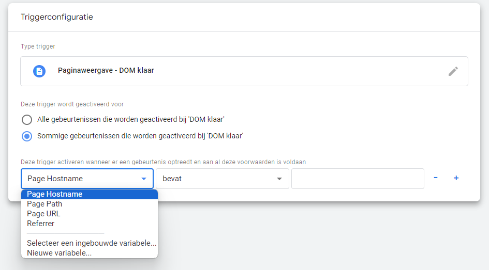
Task: Click the 'Type trigger' label text
Action: [x=38, y=46]
